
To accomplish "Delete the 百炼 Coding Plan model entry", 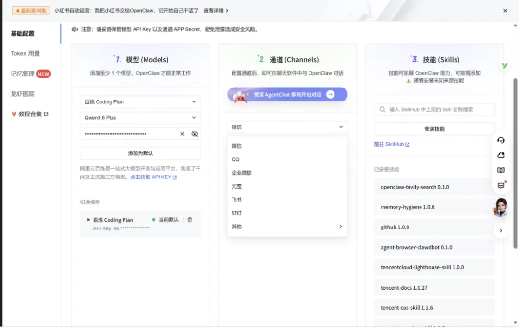I will tap(190, 220).
